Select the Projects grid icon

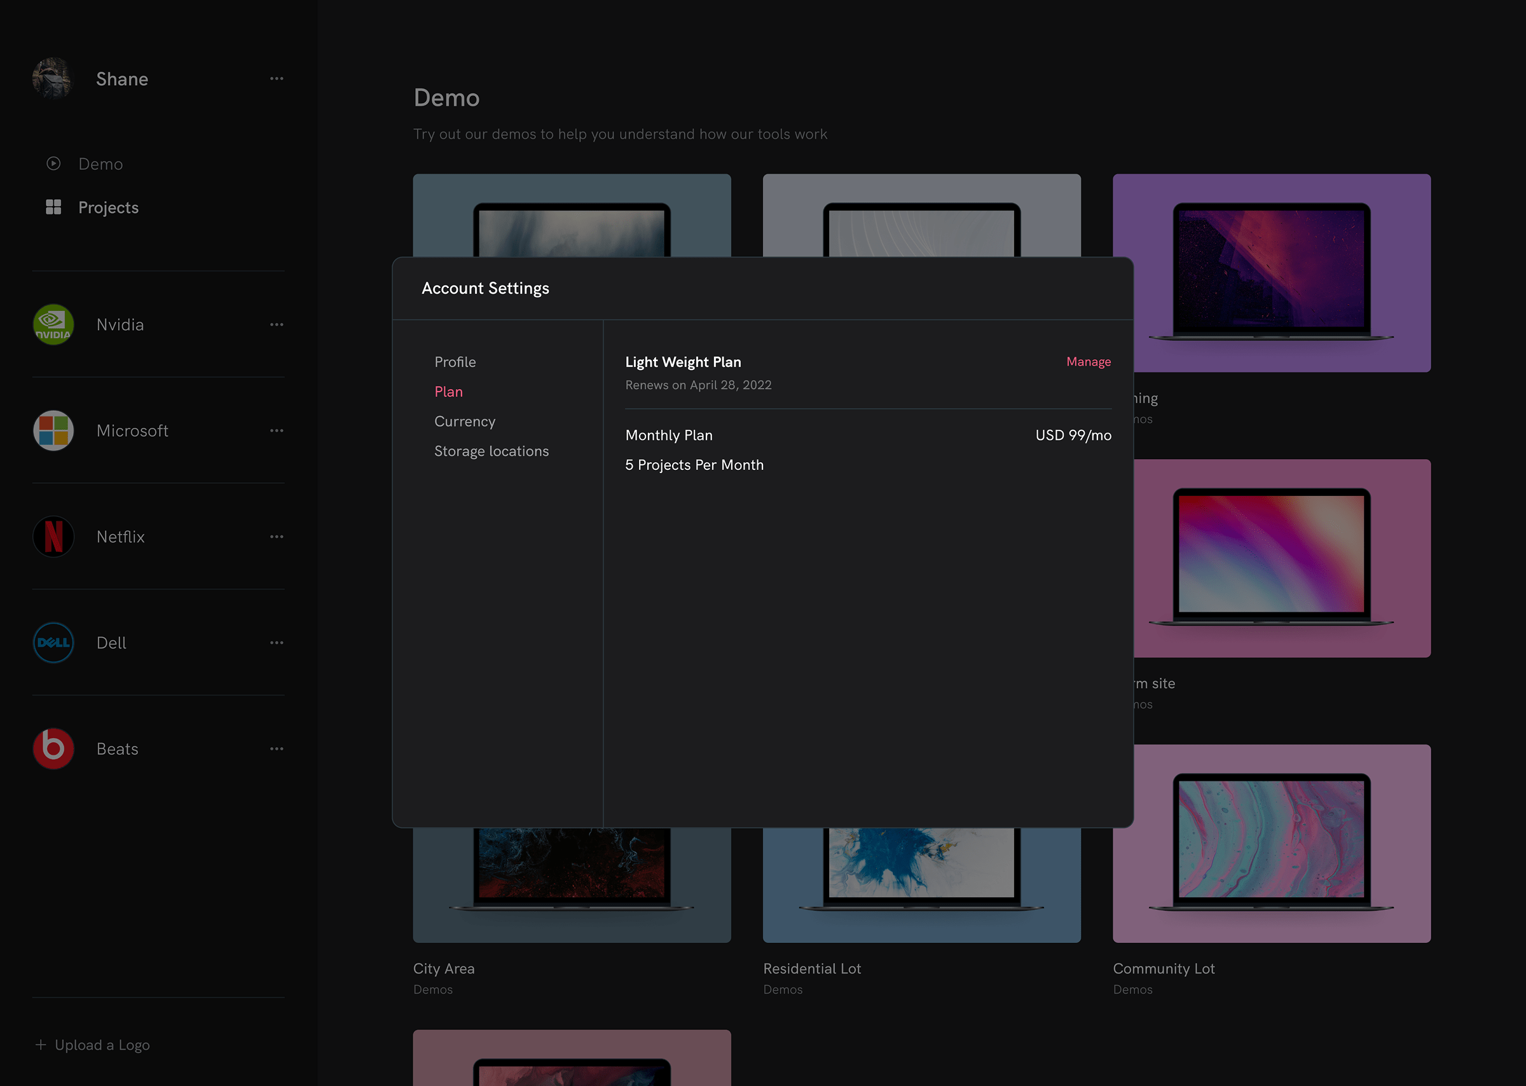click(53, 207)
